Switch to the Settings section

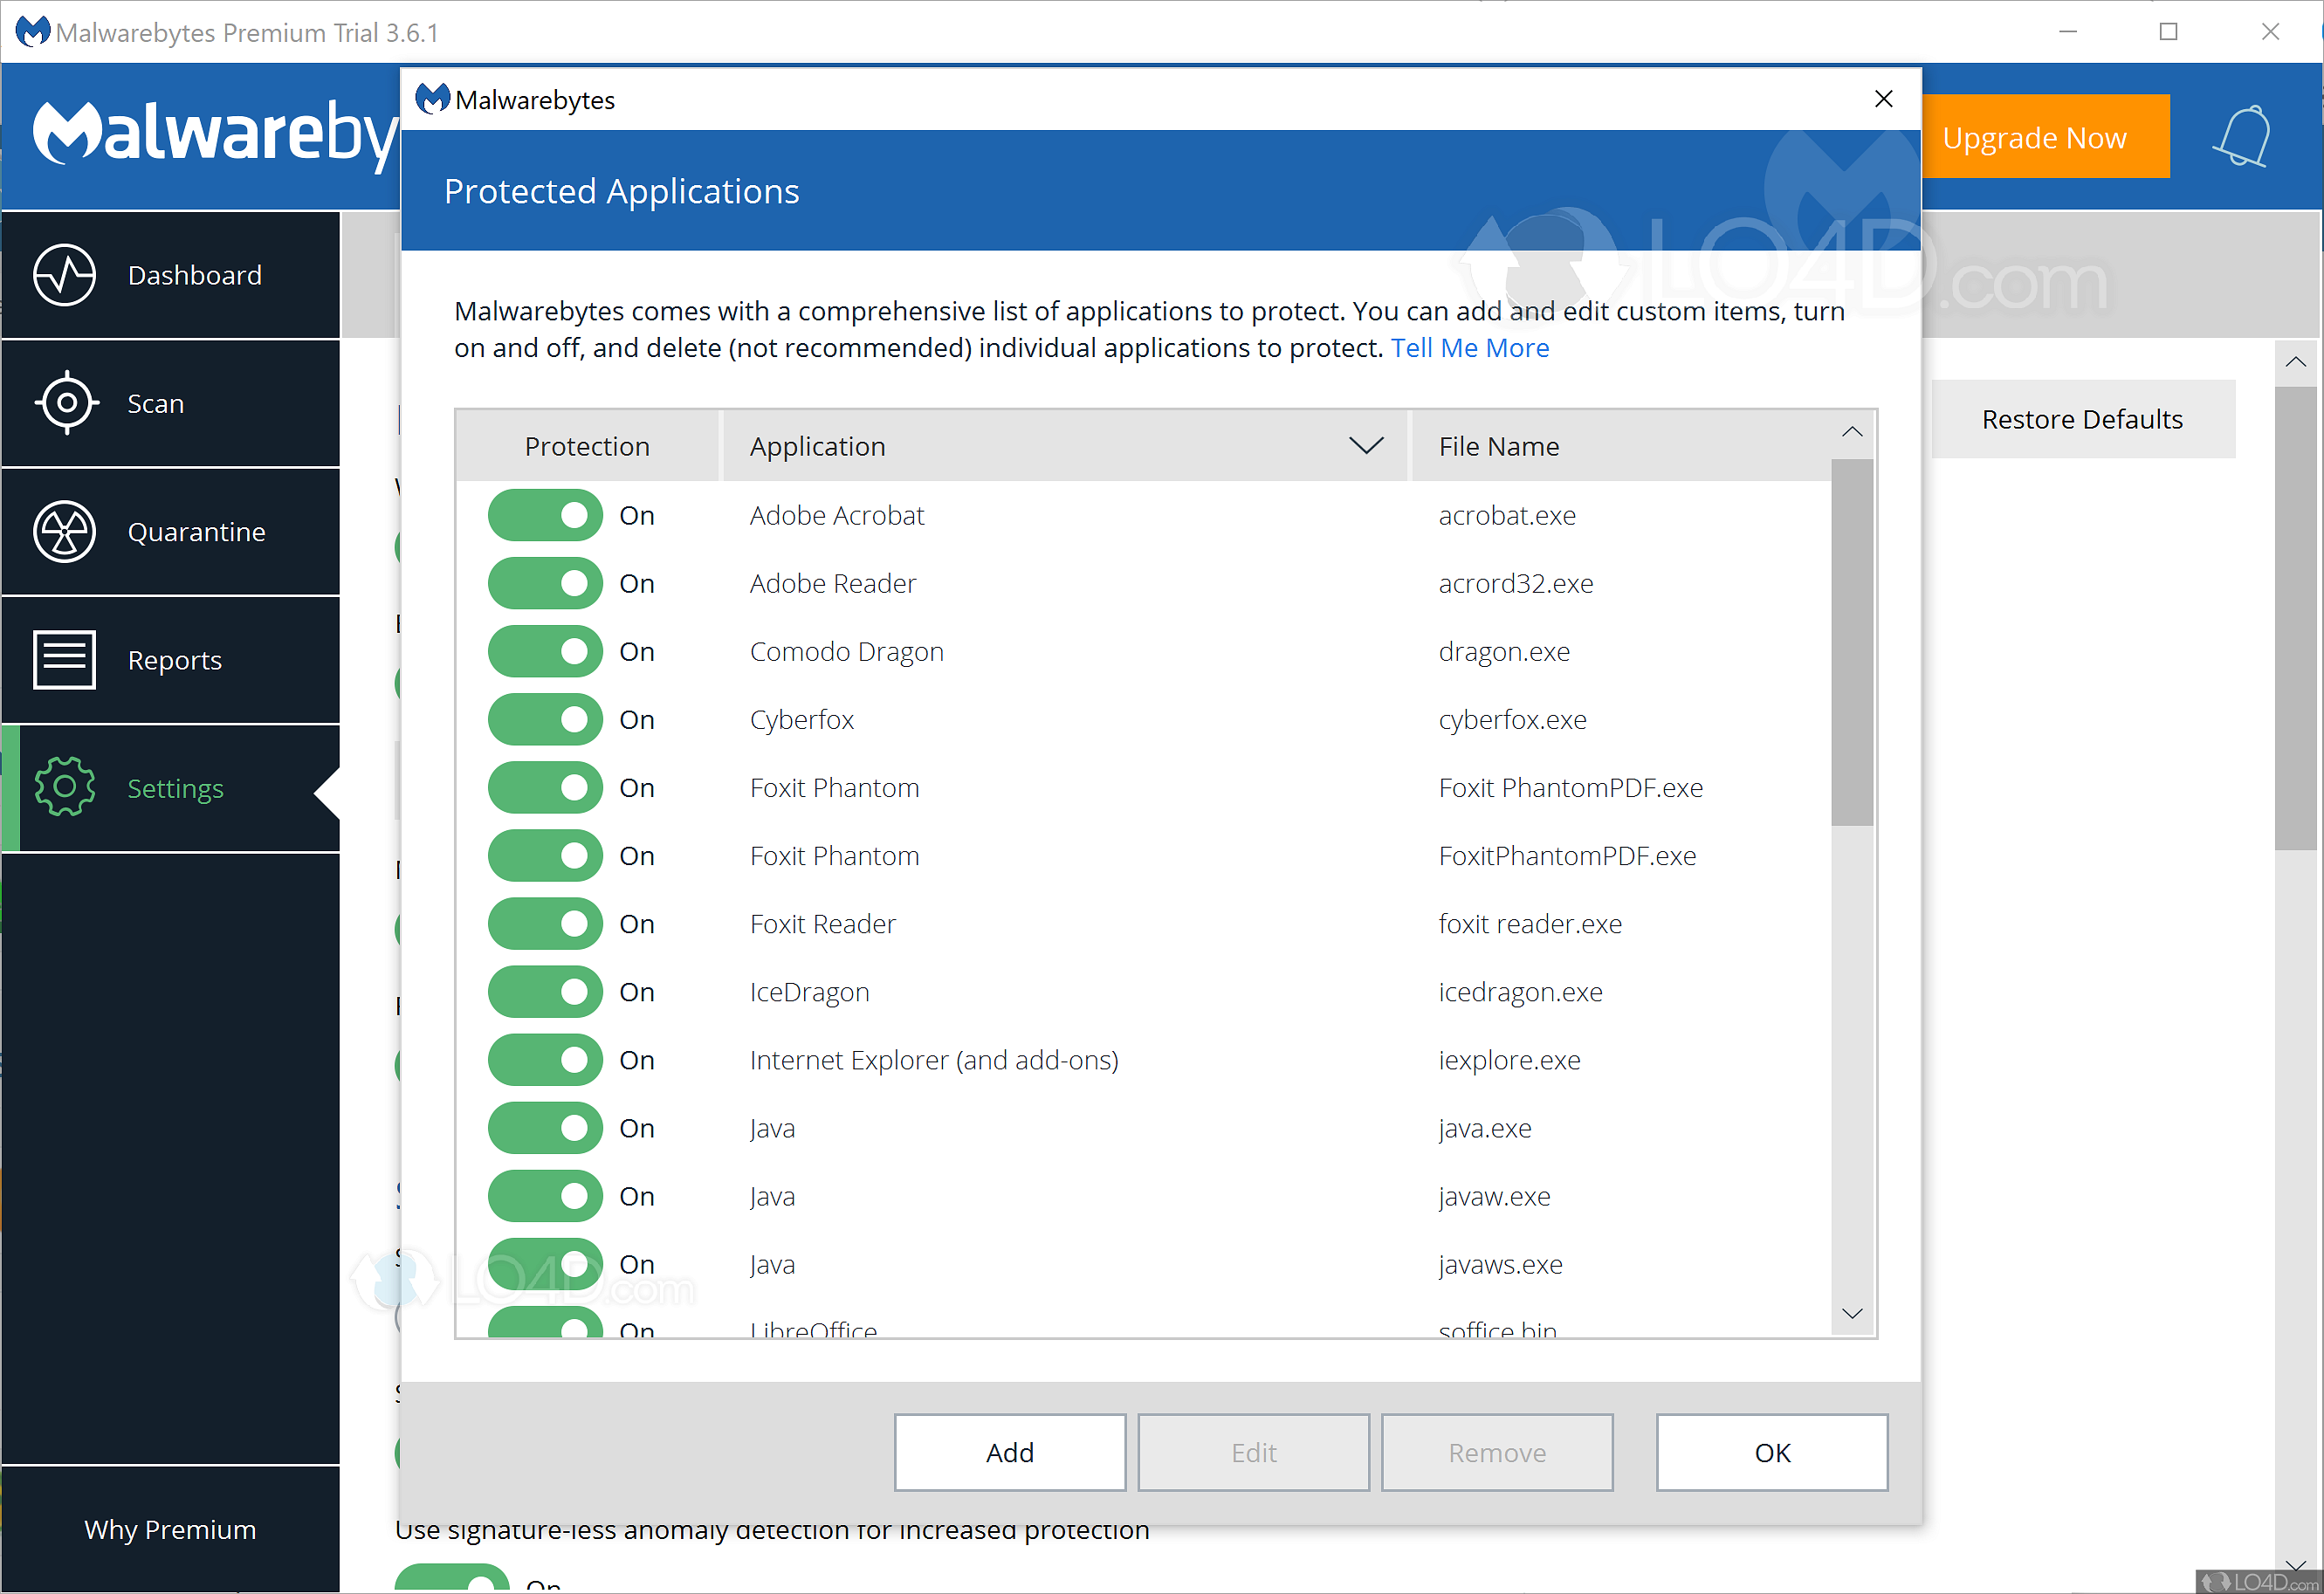click(x=175, y=787)
